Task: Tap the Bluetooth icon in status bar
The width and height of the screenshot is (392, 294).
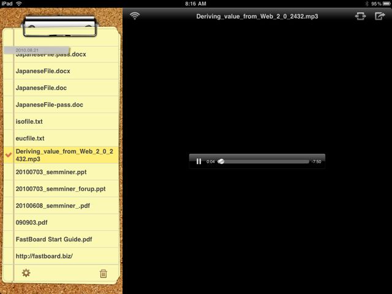Action: coord(367,4)
